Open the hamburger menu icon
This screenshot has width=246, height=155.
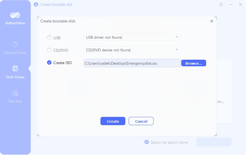(x=221, y=5)
